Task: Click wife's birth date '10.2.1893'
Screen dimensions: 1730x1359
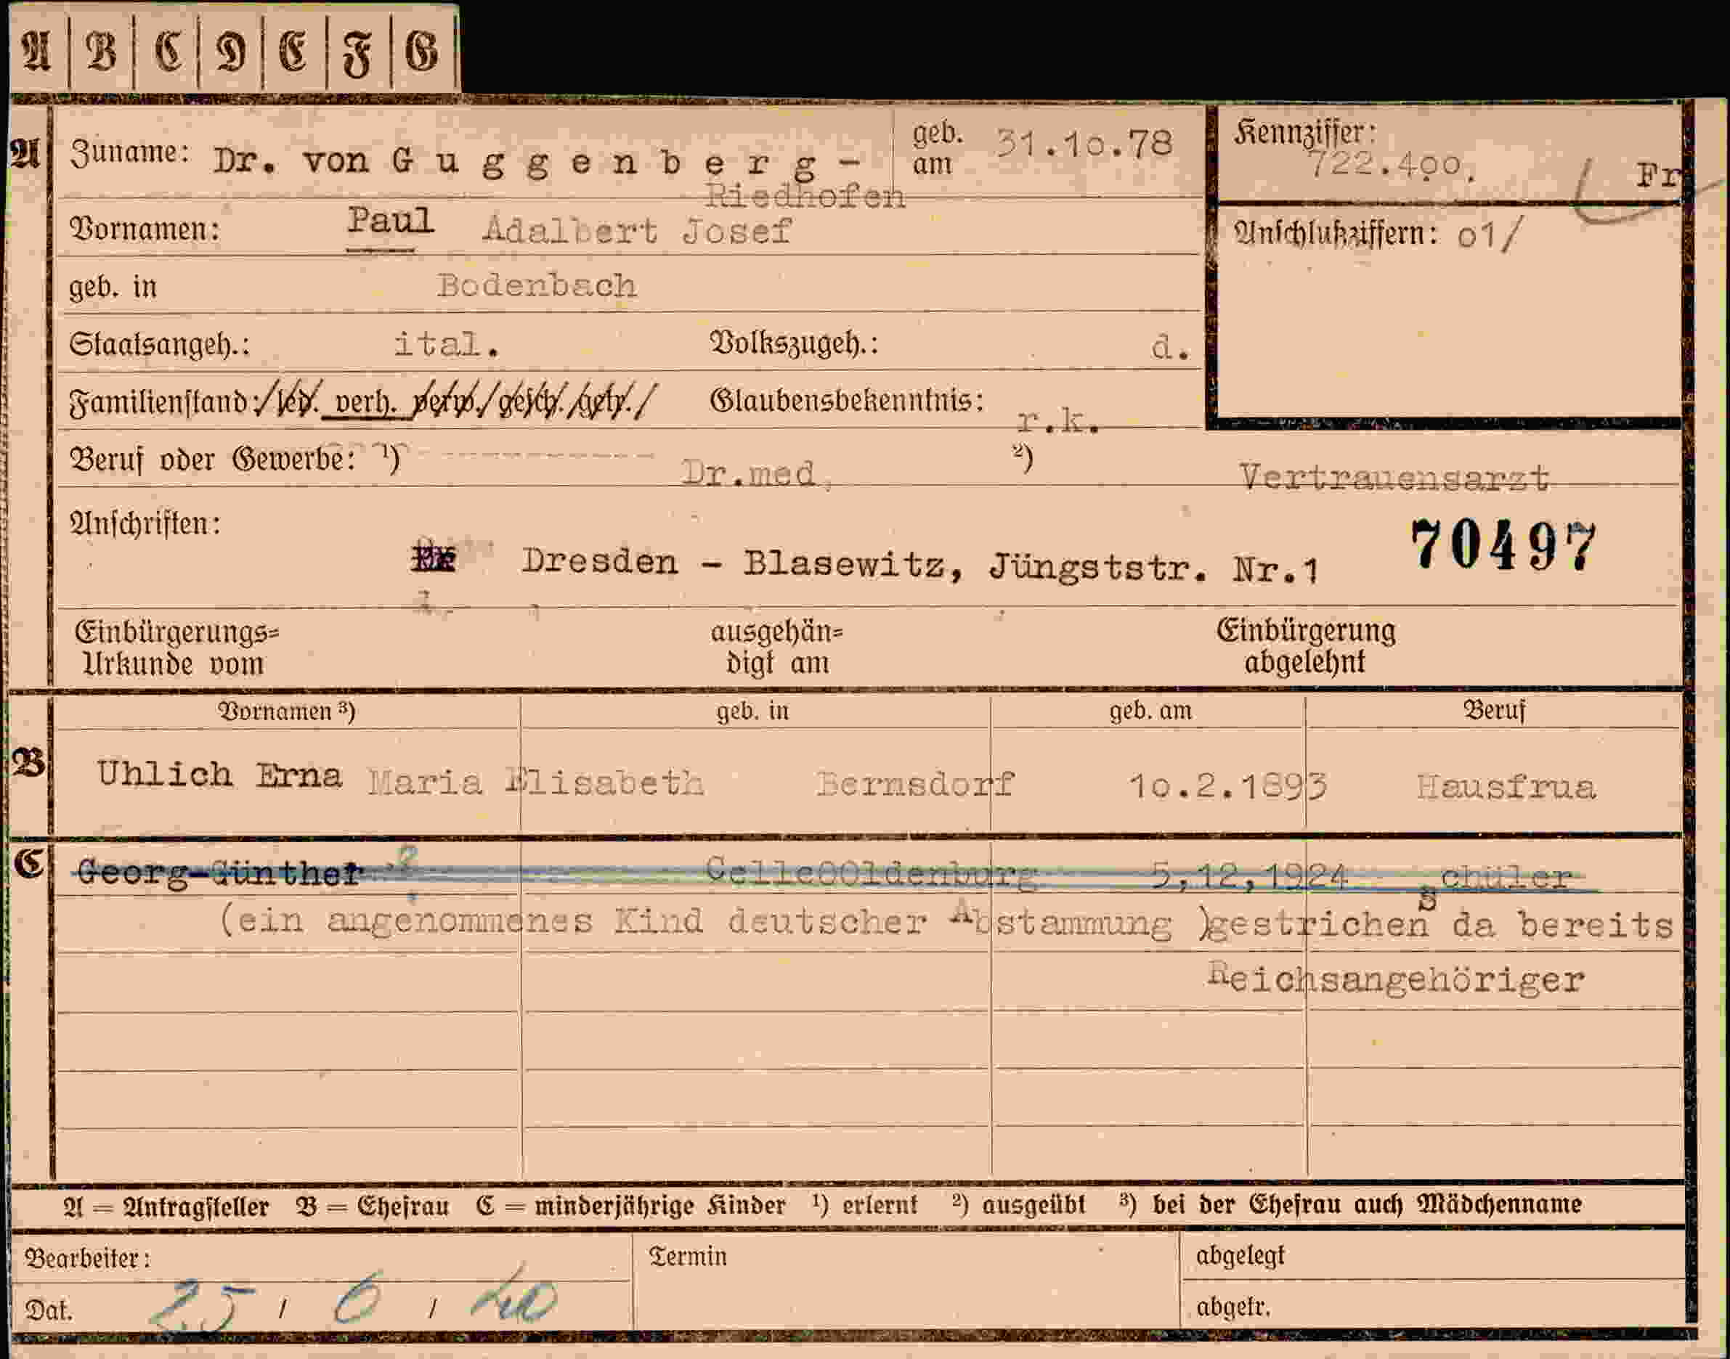Action: 1228,787
